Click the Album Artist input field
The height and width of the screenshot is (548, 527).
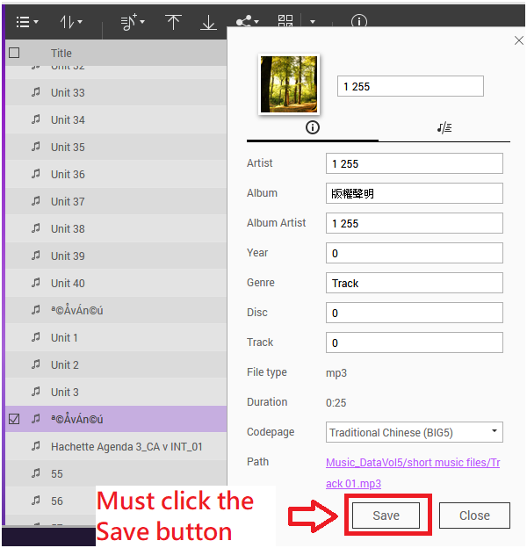pyautogui.click(x=414, y=223)
